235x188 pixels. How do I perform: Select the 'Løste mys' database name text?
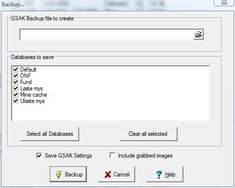(x=31, y=88)
